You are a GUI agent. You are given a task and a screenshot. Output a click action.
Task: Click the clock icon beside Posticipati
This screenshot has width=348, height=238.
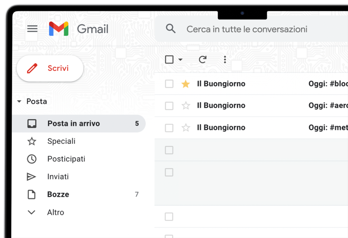click(x=32, y=159)
